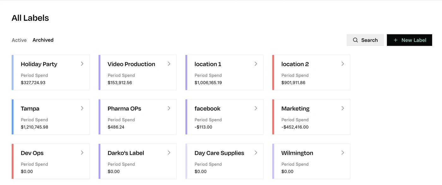The image size is (442, 185).
Task: Click the plus icon on New Label
Action: pyautogui.click(x=395, y=40)
